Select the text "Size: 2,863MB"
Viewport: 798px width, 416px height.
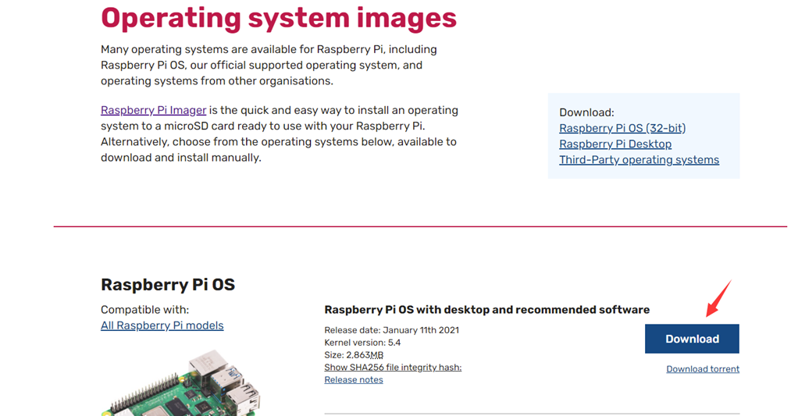point(354,355)
